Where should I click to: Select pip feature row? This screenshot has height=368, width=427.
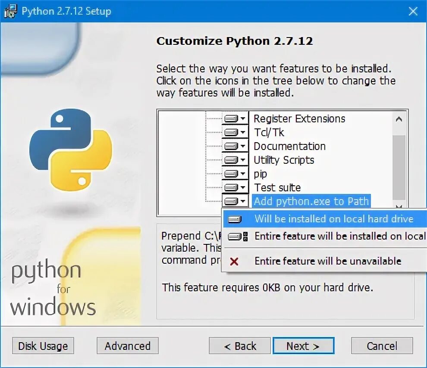[261, 174]
